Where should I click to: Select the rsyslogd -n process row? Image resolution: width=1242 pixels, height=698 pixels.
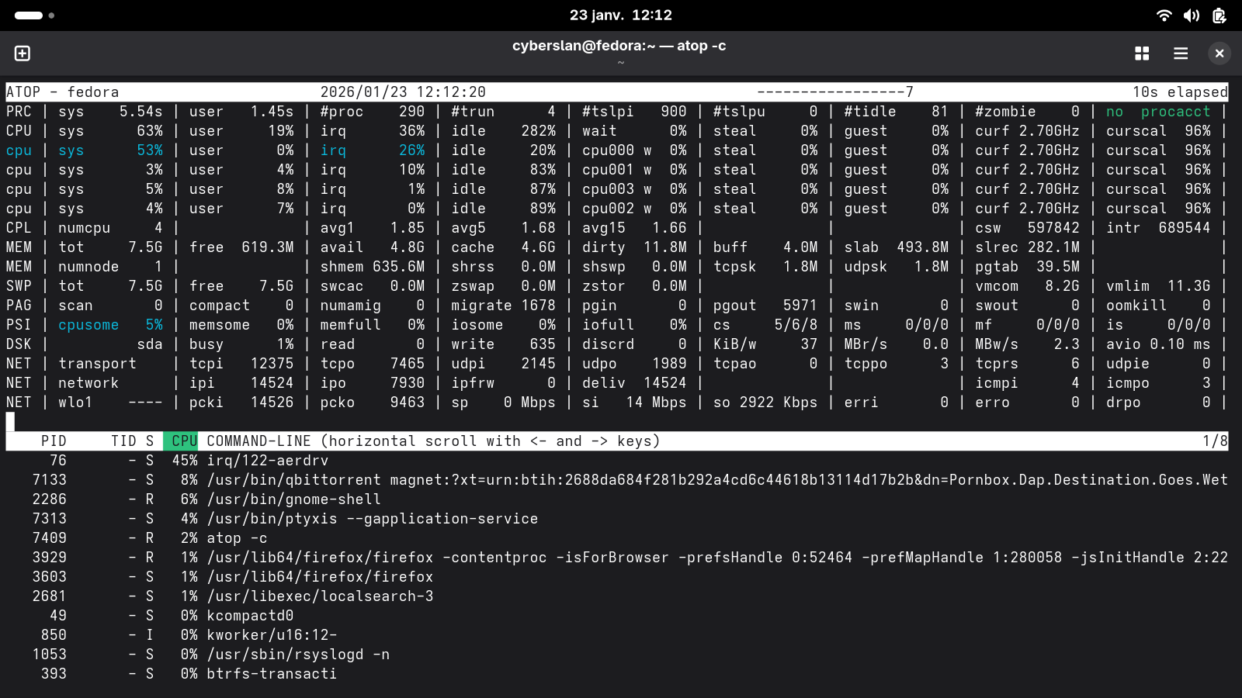pos(617,655)
